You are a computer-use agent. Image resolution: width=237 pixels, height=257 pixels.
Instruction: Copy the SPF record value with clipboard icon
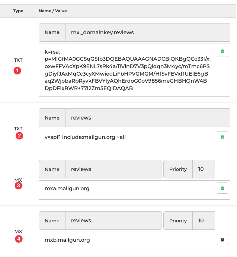click(222, 137)
